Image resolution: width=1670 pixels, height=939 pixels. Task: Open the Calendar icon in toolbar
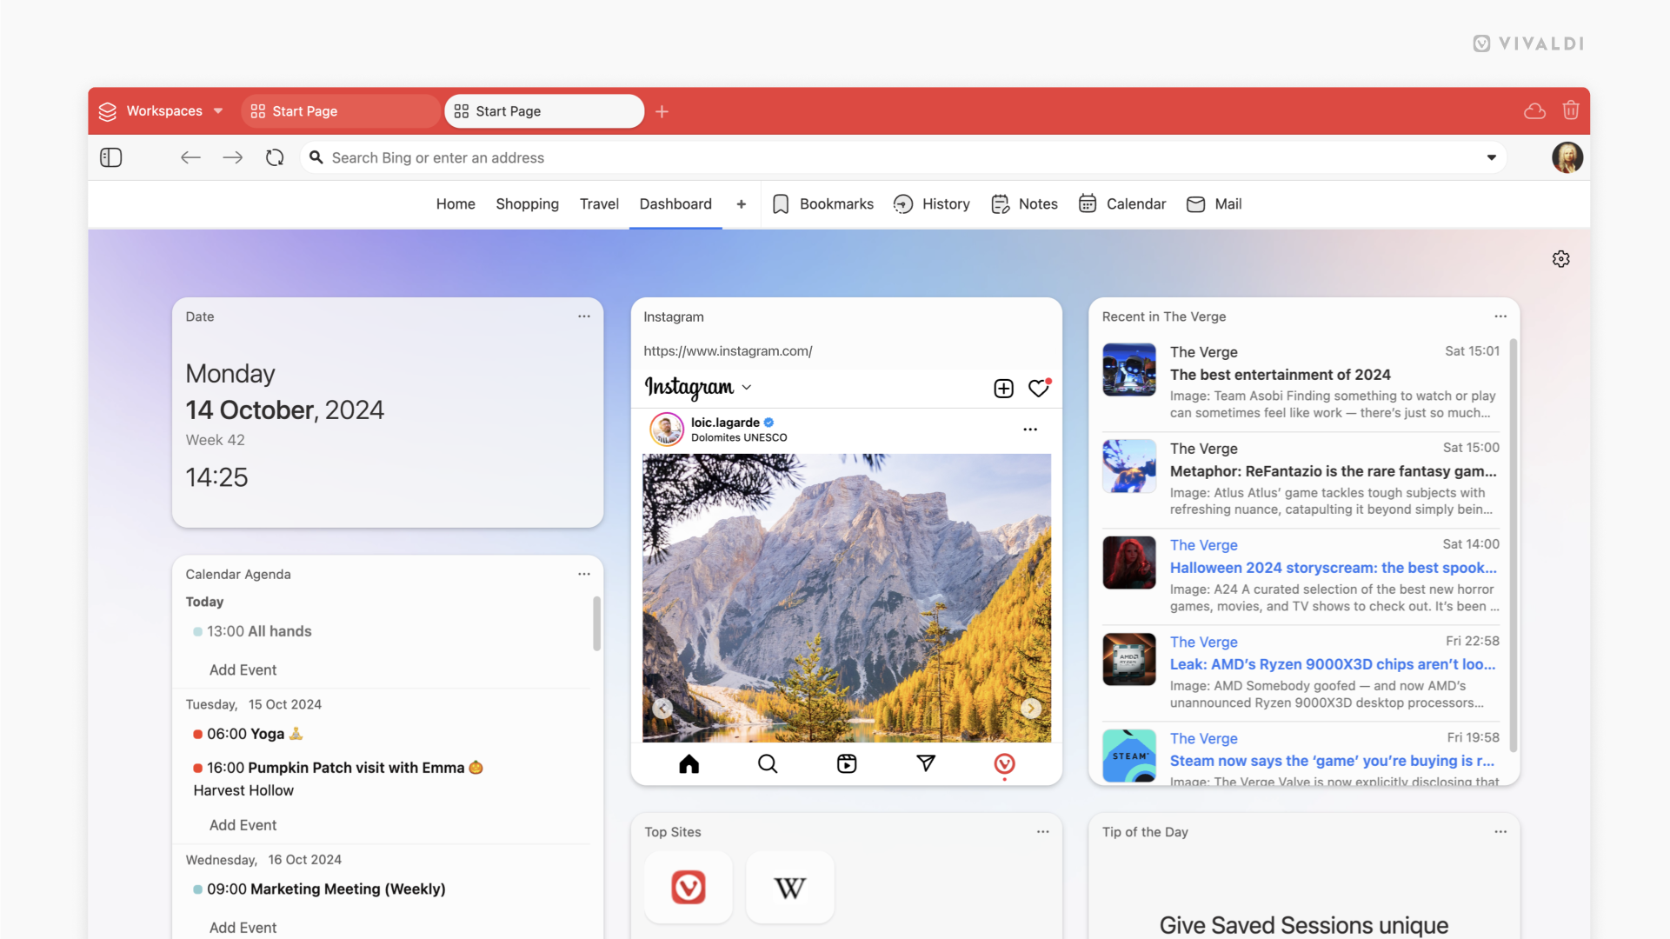[x=1088, y=204]
